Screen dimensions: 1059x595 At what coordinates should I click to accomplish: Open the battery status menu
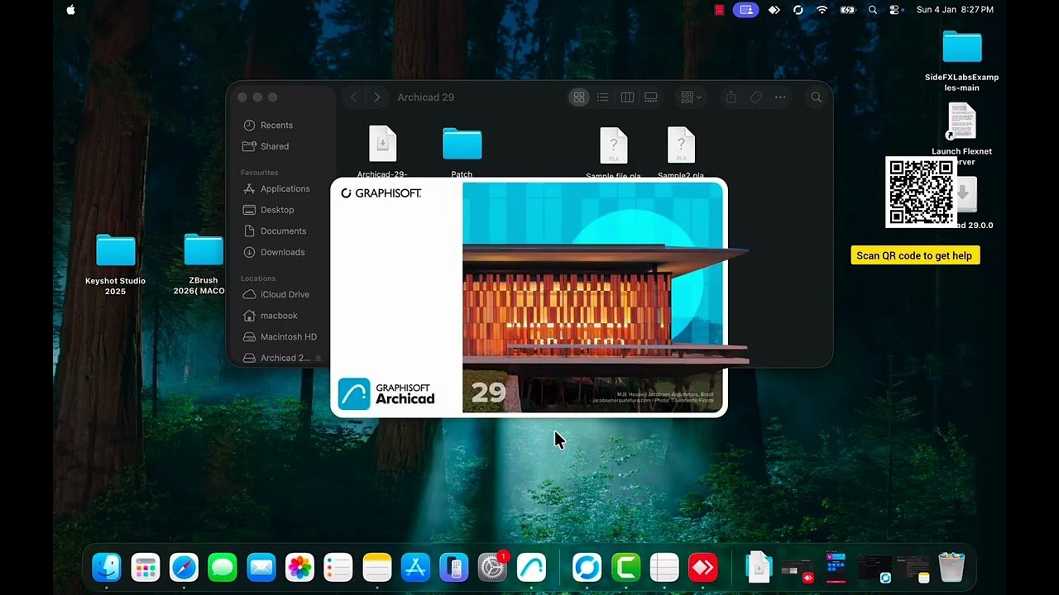(x=847, y=10)
